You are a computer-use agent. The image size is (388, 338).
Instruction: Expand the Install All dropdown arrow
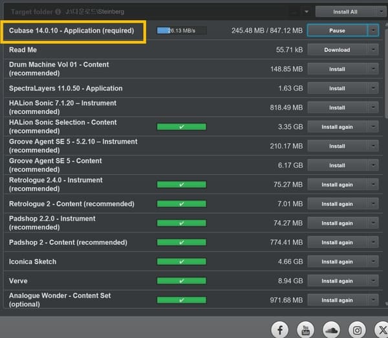(x=381, y=12)
